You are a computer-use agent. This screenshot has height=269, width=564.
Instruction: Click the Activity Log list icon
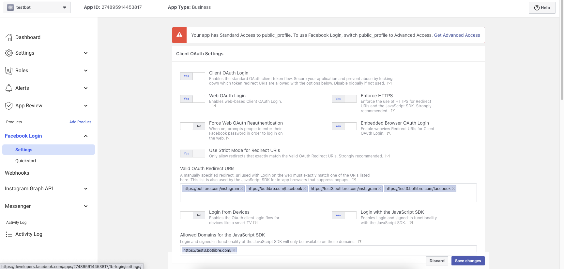pyautogui.click(x=9, y=234)
